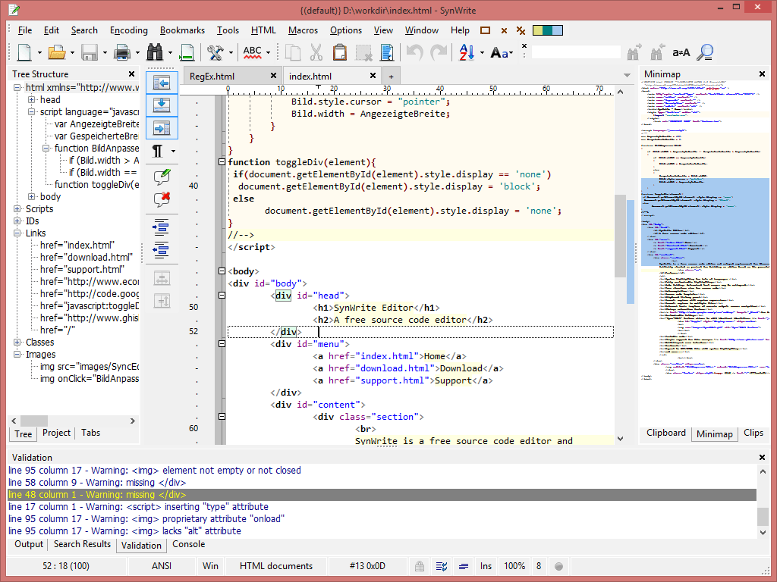Viewport: 777px width, 582px height.
Task: Click the search input field in toolbar
Action: pos(574,52)
